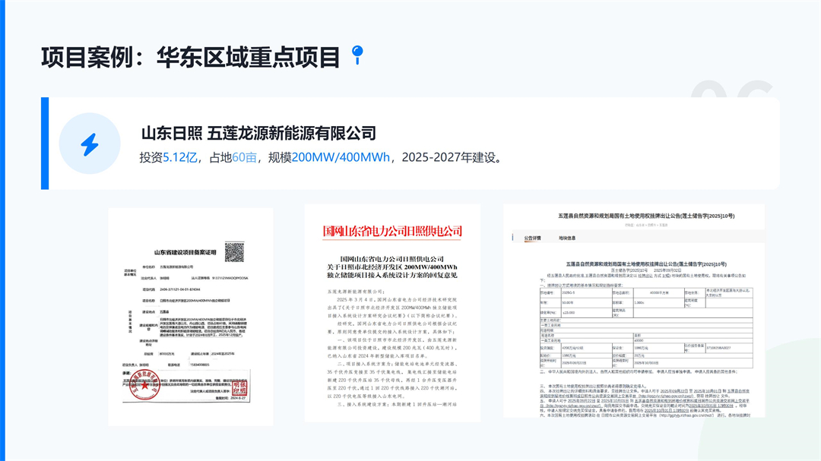Viewport: 821px width, 461px height.
Task: Click the highlighted 200MW/400MWh scale text
Action: 341,159
